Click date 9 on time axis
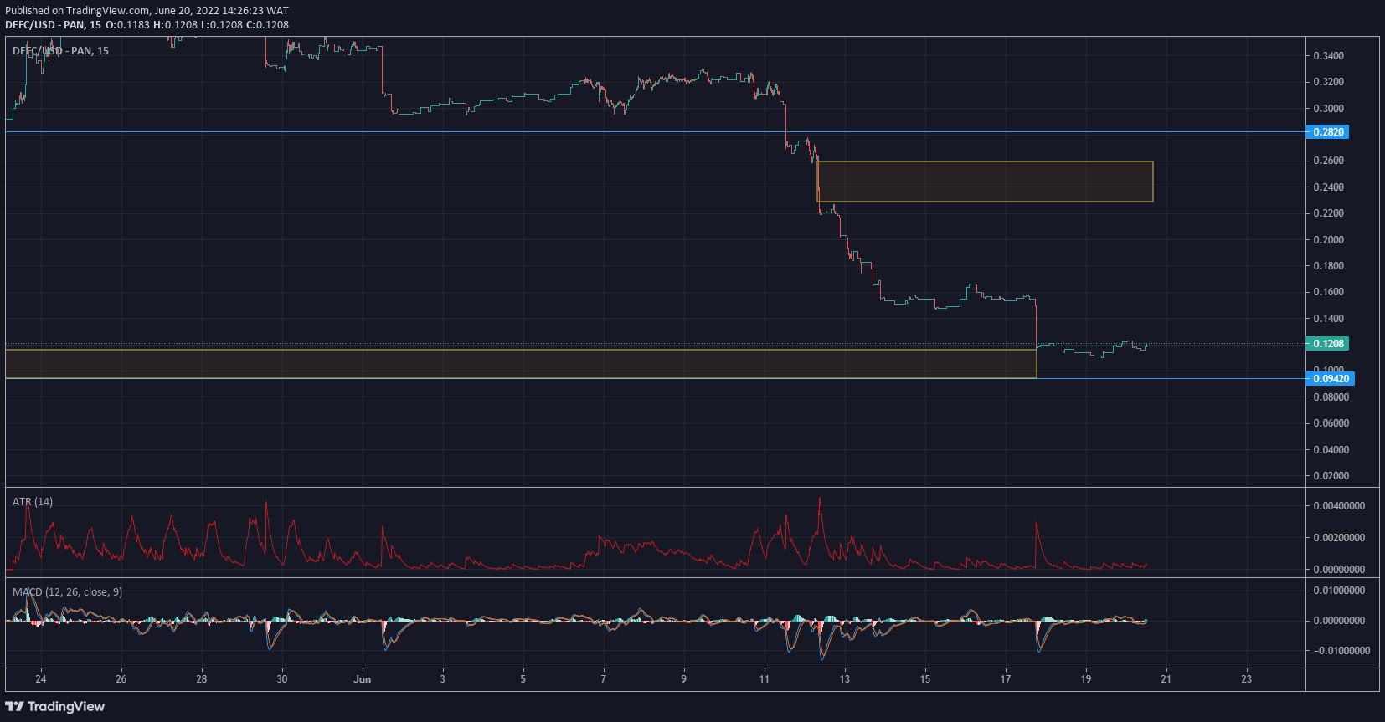This screenshot has height=722, width=1385. pyautogui.click(x=684, y=679)
